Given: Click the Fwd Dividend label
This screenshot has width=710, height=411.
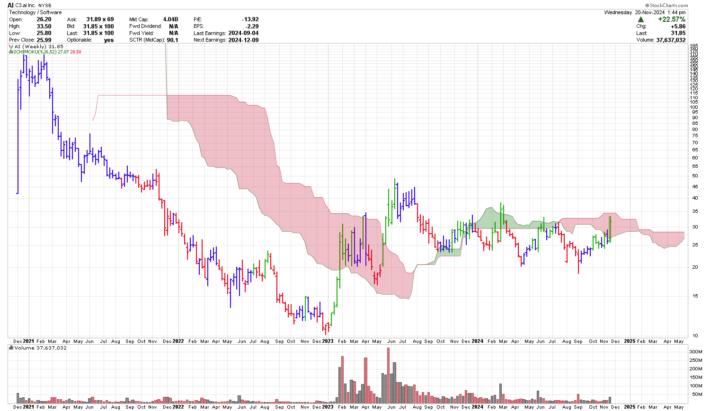Looking at the screenshot, I should (145, 26).
